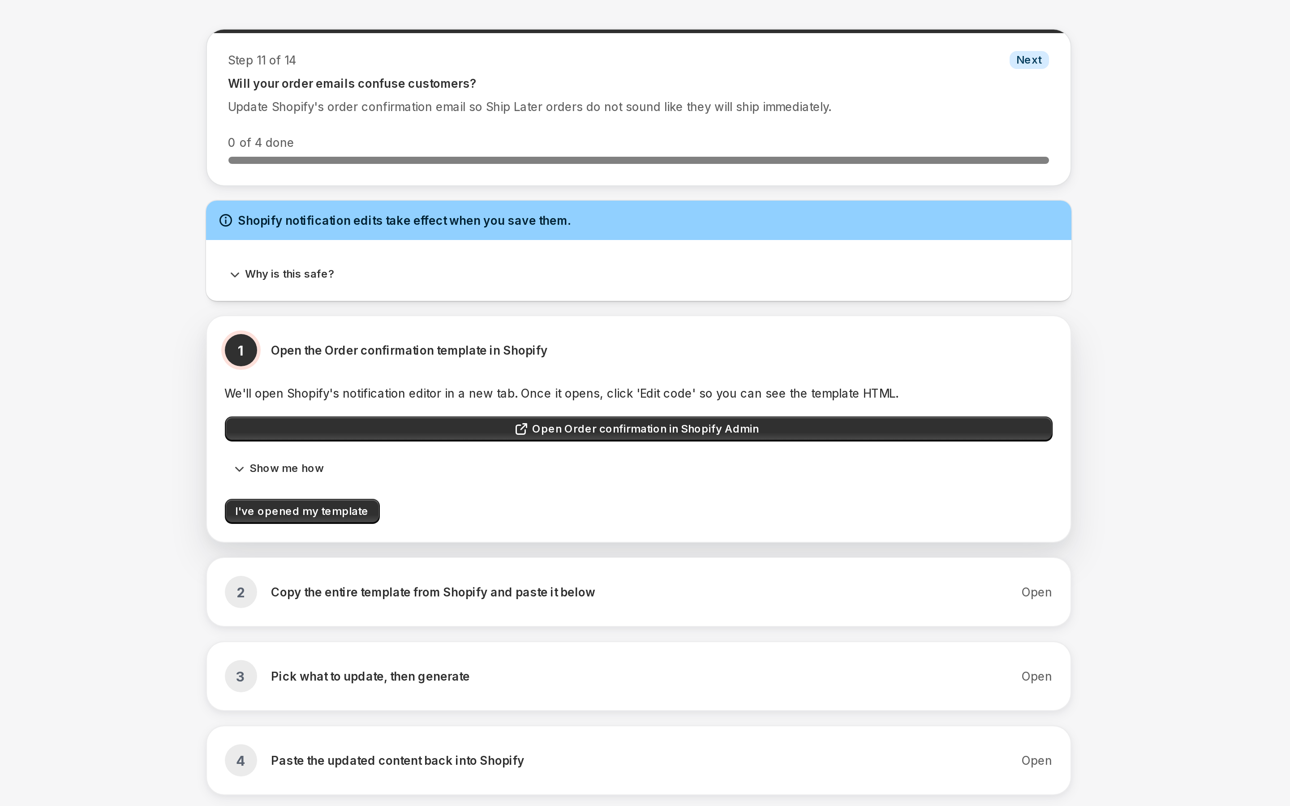Viewport: 1290px width, 806px height.
Task: Click the step 3 number circle
Action: point(241,676)
